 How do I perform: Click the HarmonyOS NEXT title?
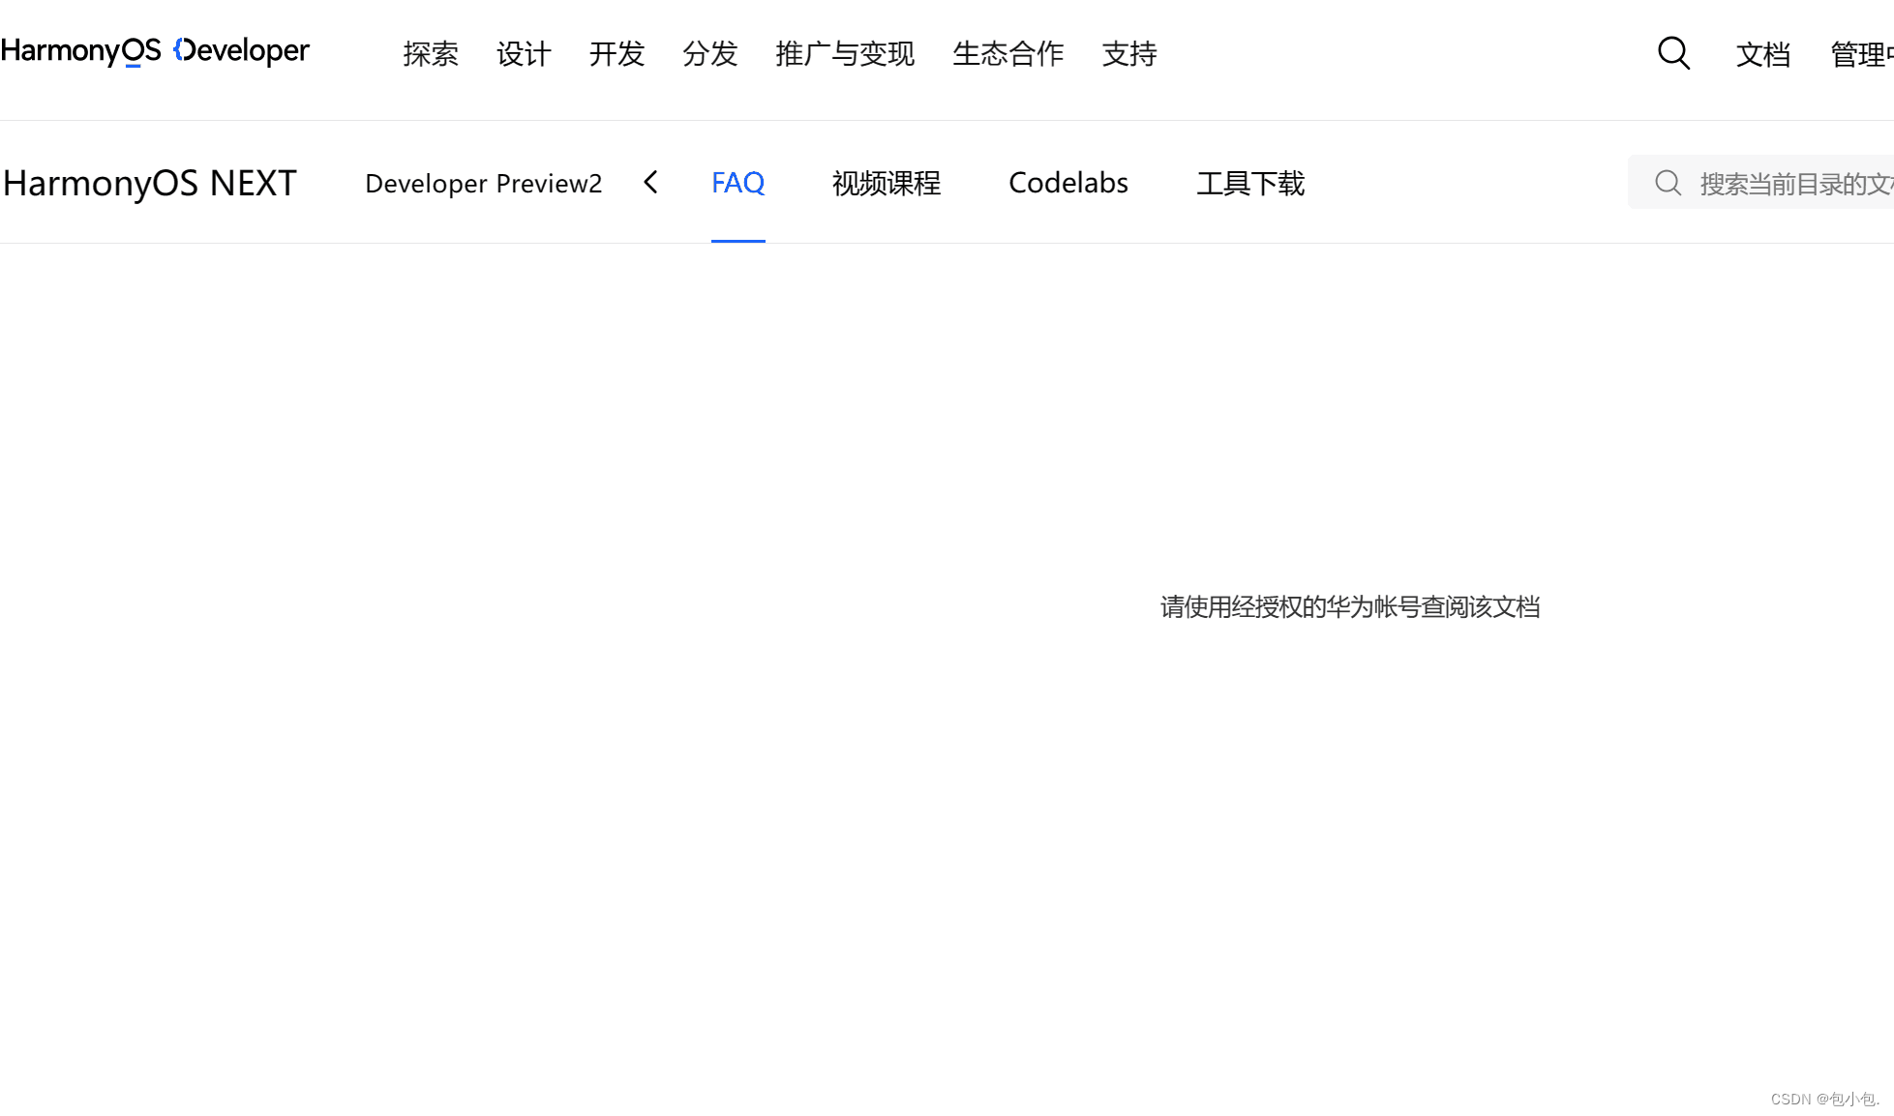tap(149, 183)
